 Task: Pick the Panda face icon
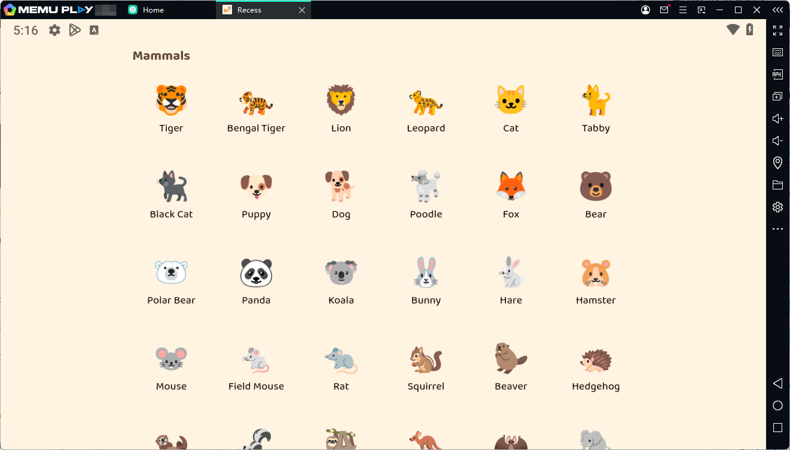(256, 273)
